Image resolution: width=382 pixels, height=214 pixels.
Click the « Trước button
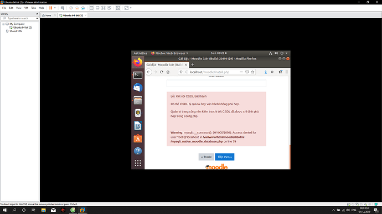pos(207,157)
